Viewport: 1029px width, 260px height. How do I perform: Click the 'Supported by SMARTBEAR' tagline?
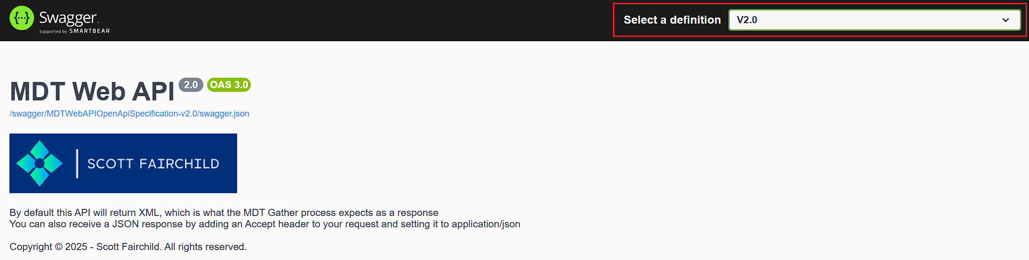coord(75,31)
